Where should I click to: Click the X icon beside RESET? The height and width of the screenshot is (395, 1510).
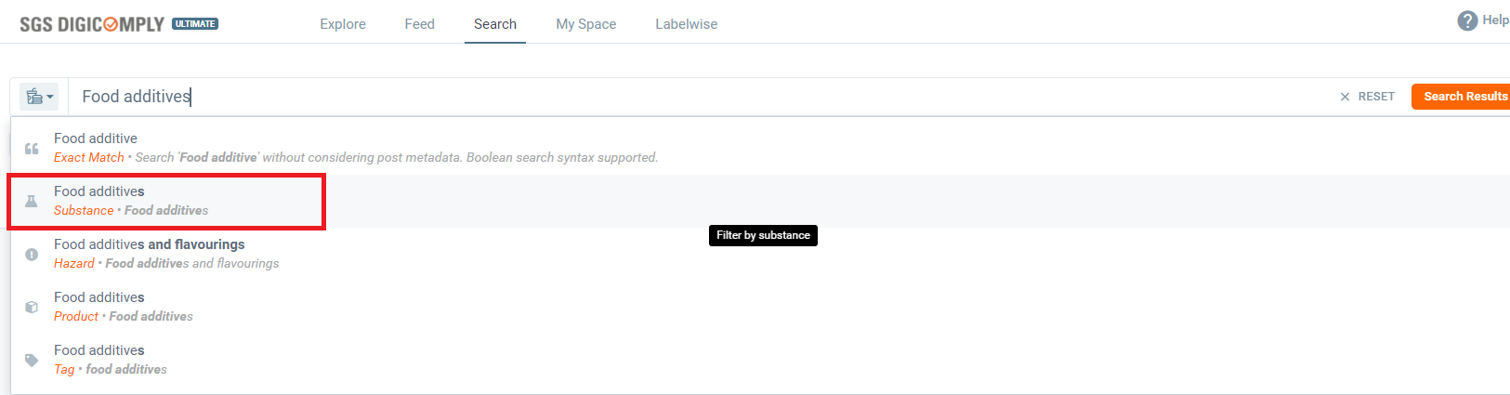click(x=1345, y=97)
